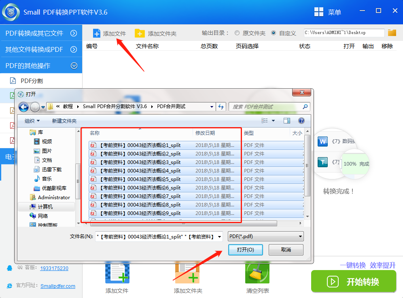403x298 pixels.
Task: Open the 组织 dropdown menu
Action: click(32, 121)
